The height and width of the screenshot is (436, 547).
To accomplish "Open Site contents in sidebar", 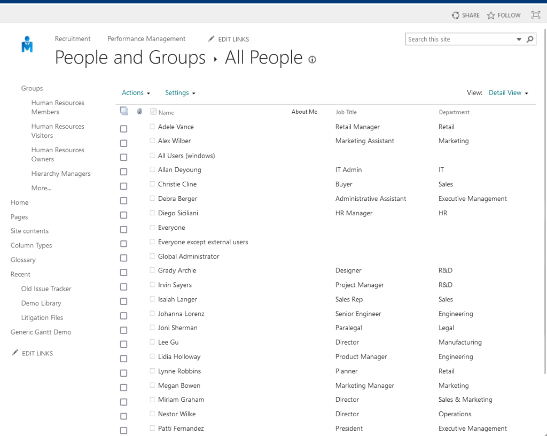I will 30,231.
